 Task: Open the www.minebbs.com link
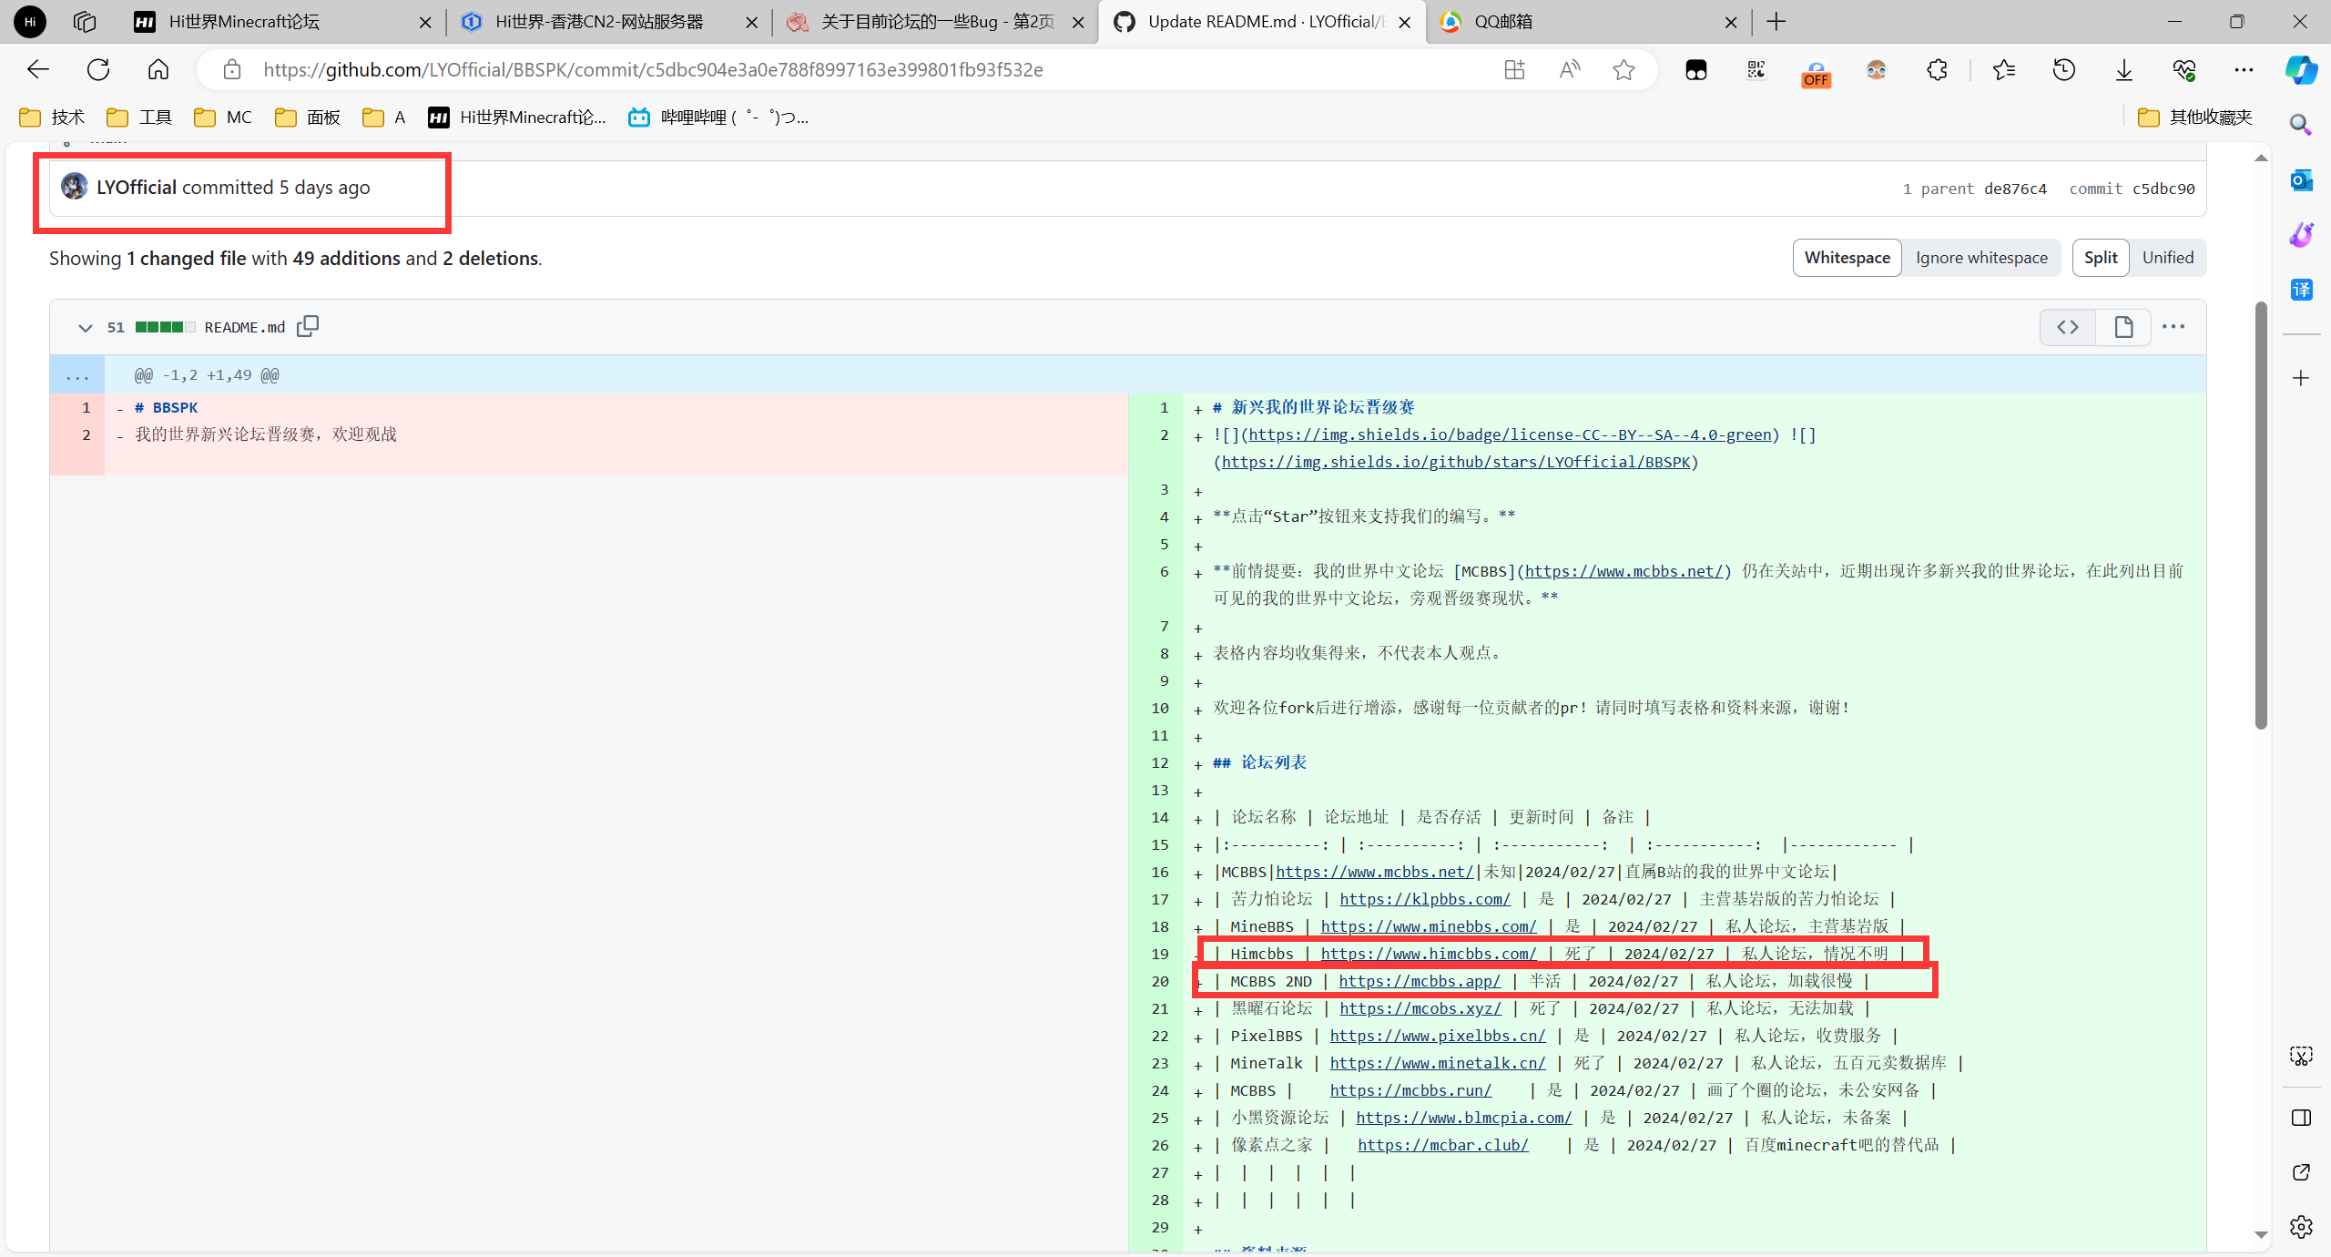(1429, 926)
